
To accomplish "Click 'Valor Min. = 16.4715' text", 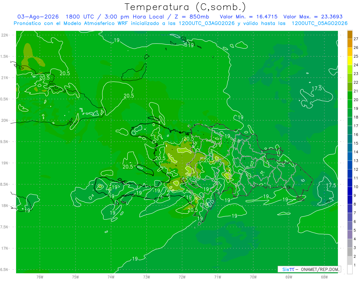I will click(248, 17).
